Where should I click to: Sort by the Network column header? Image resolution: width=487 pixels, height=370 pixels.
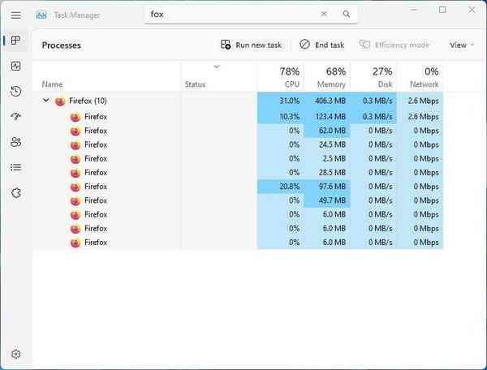(420, 77)
